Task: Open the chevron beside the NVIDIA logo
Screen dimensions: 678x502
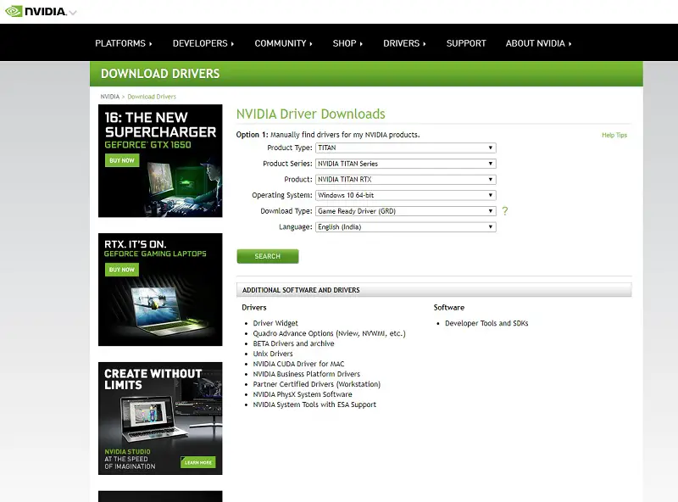Action: [73, 13]
